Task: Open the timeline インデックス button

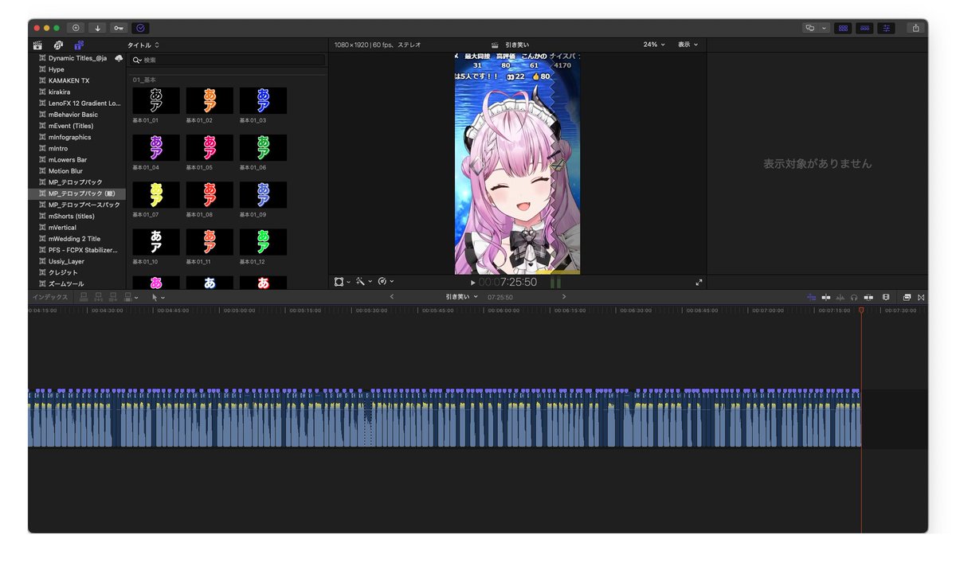Action: 50,297
